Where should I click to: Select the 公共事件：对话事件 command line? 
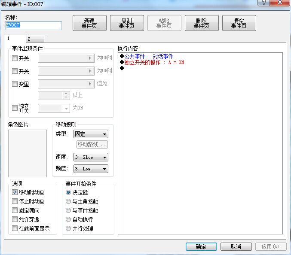(x=147, y=56)
